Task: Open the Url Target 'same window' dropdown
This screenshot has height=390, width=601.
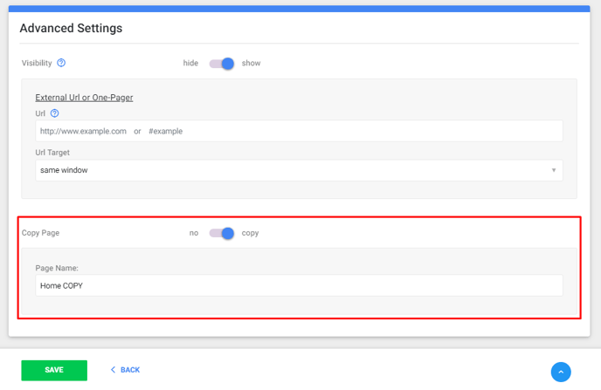Action: 299,170
